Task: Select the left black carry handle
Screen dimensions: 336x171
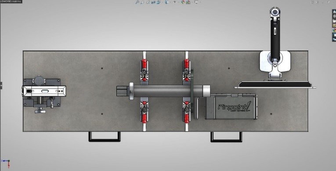Action: coord(105,137)
